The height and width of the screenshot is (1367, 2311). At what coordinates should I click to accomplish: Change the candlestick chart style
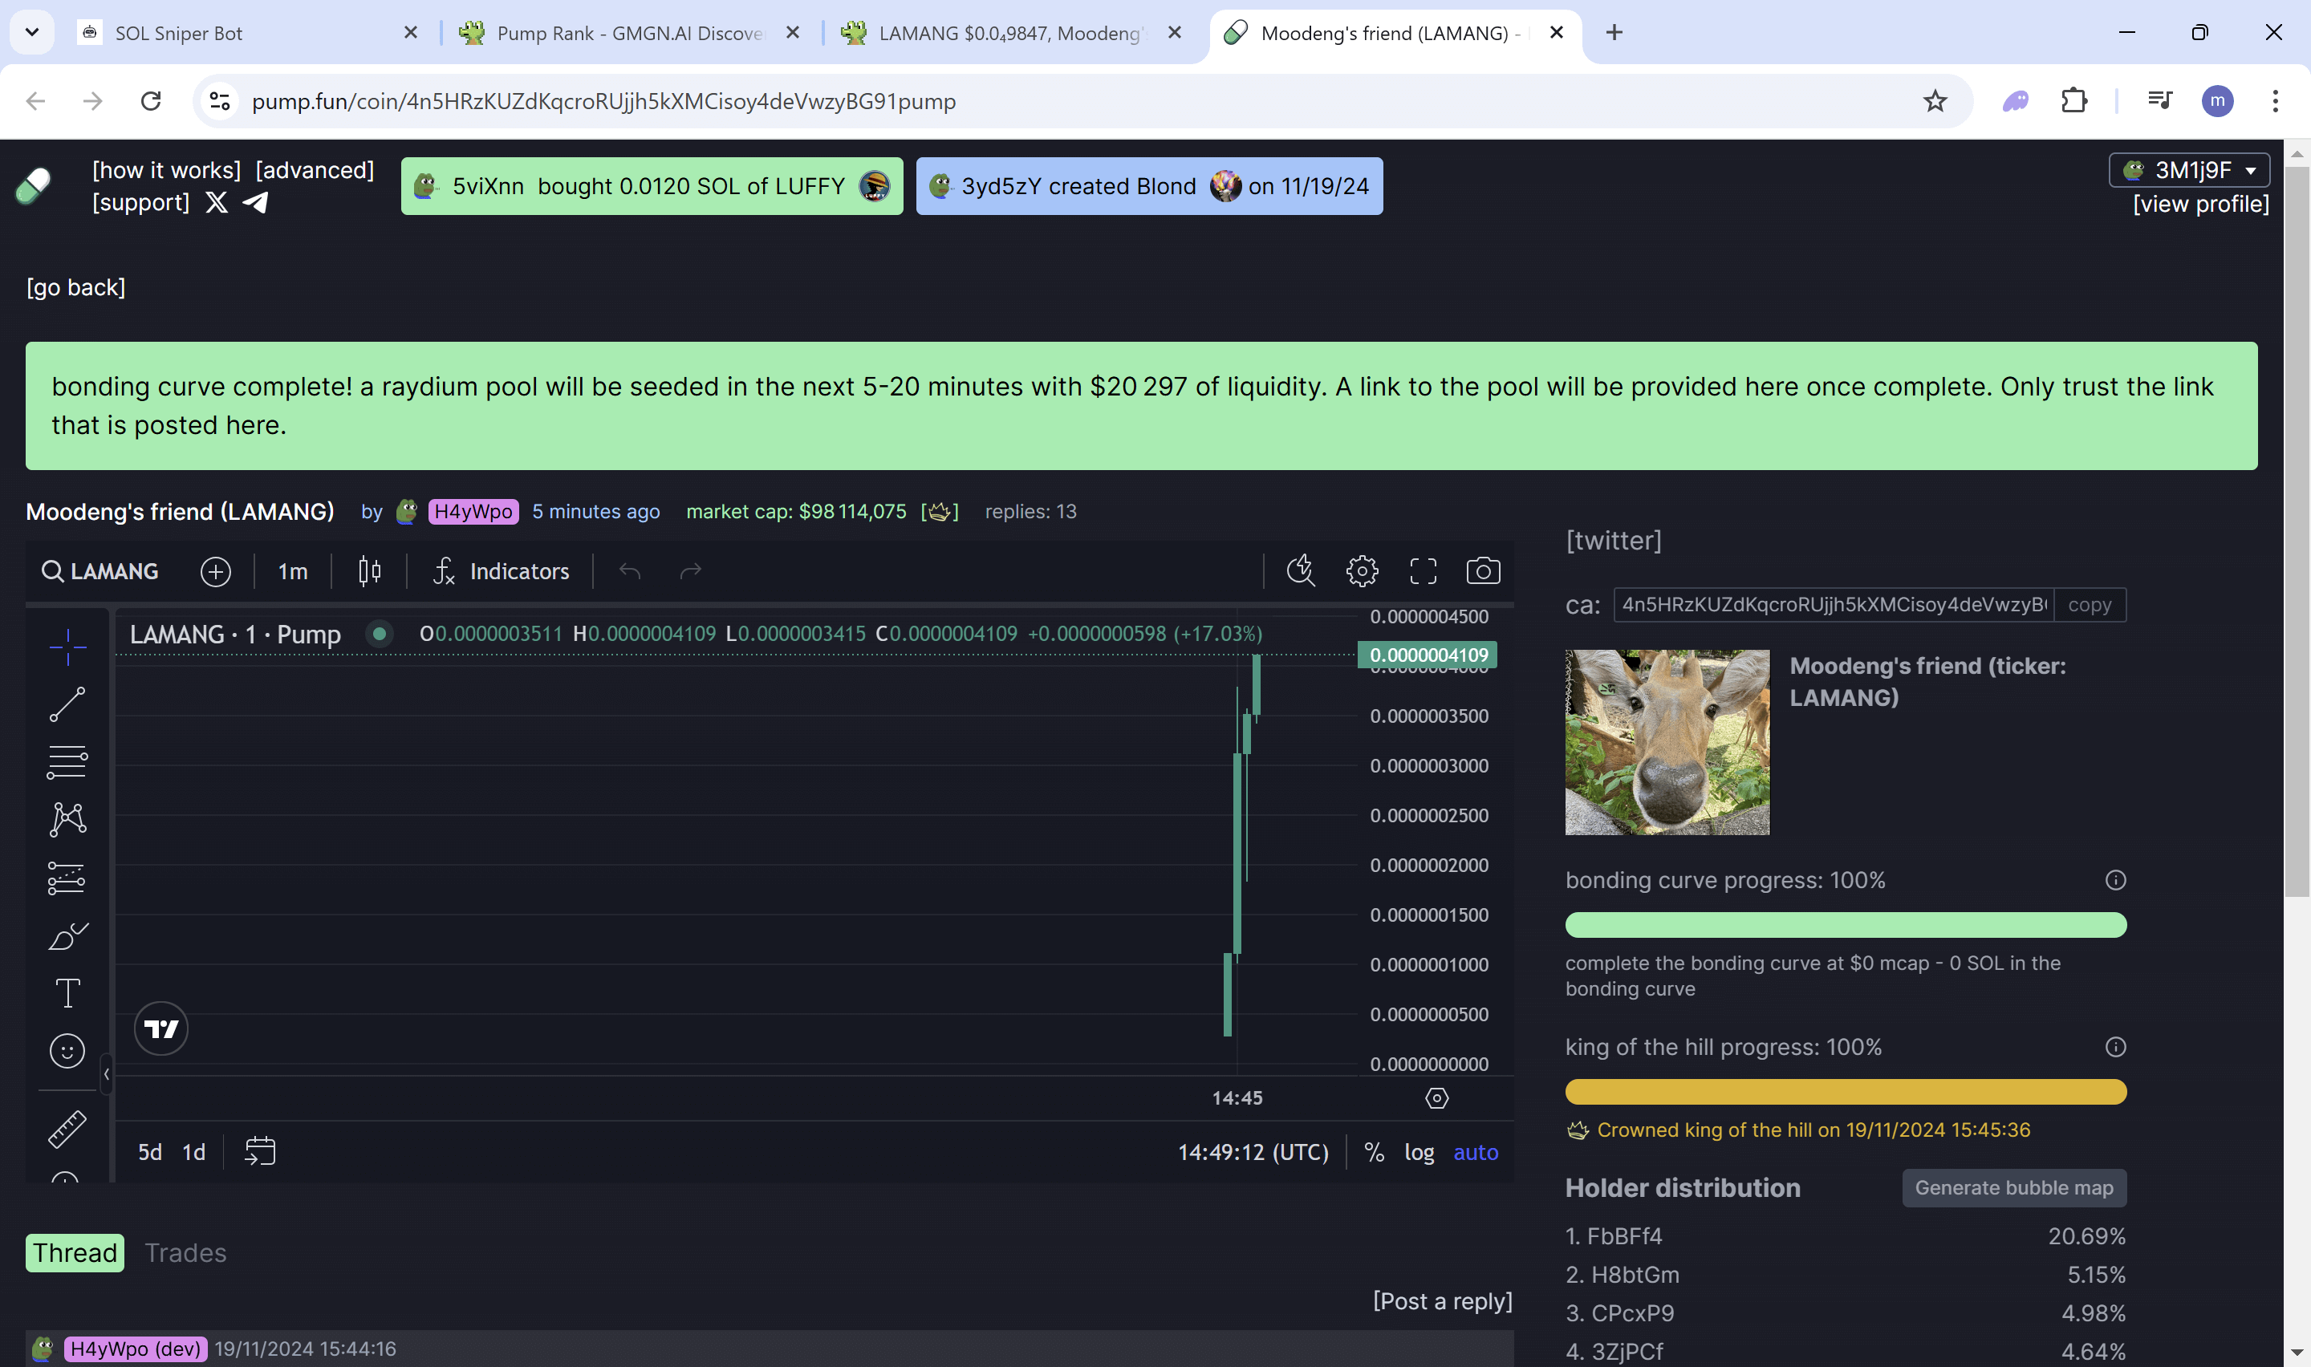pos(369,571)
